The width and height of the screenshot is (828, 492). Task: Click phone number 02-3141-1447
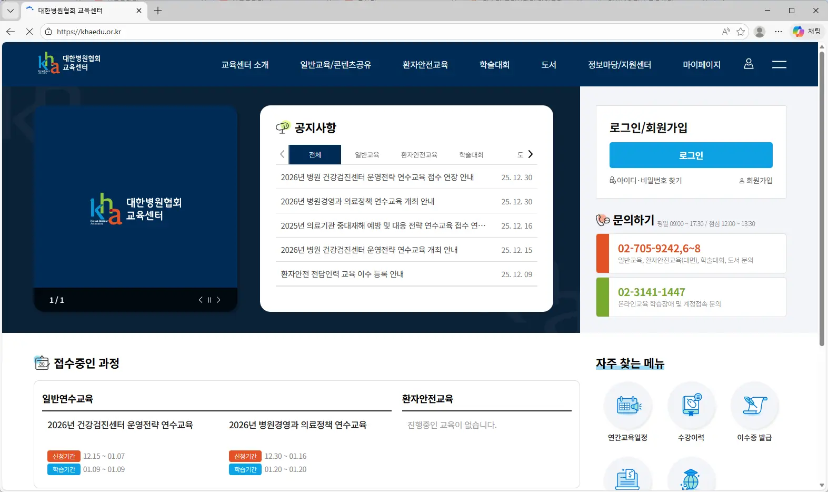(x=652, y=292)
